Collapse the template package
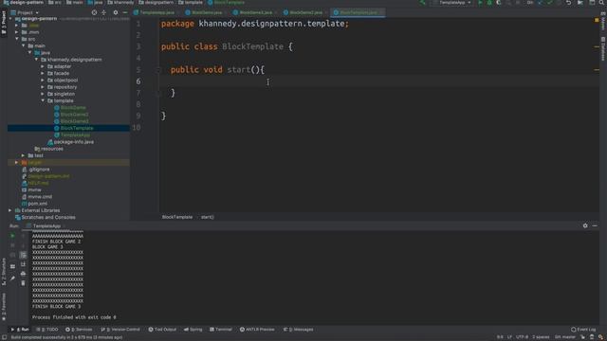 (43, 101)
